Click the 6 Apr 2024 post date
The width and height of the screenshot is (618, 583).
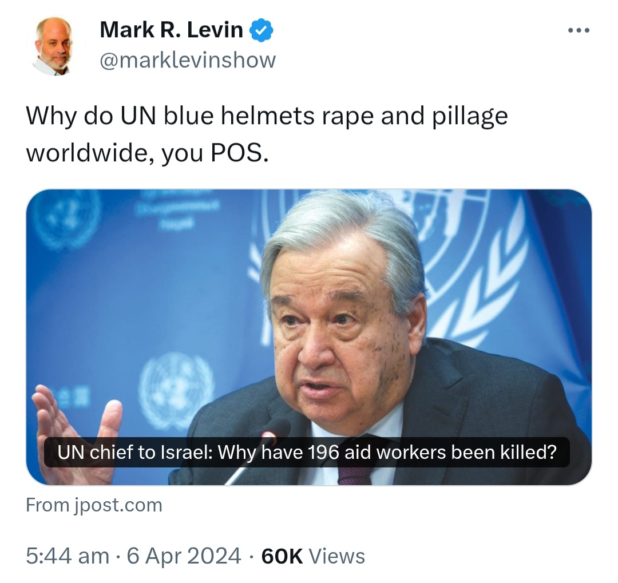[184, 556]
